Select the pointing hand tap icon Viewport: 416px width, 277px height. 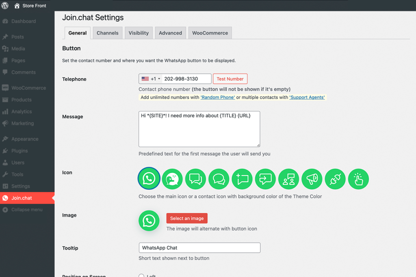tap(358, 179)
